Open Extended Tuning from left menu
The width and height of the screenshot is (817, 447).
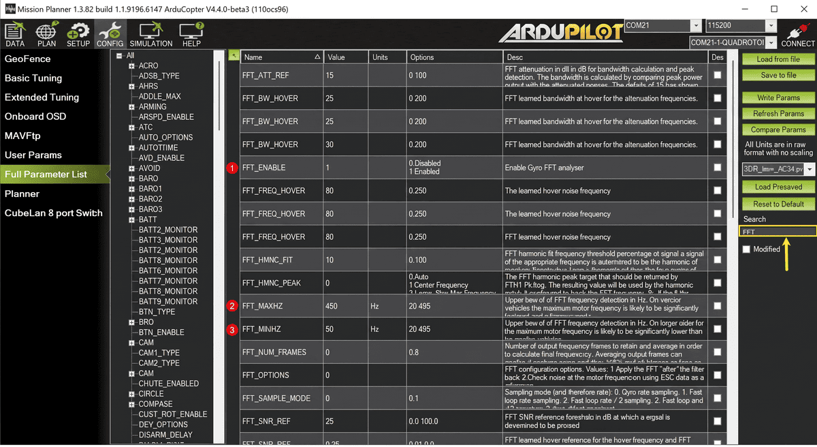click(x=42, y=97)
